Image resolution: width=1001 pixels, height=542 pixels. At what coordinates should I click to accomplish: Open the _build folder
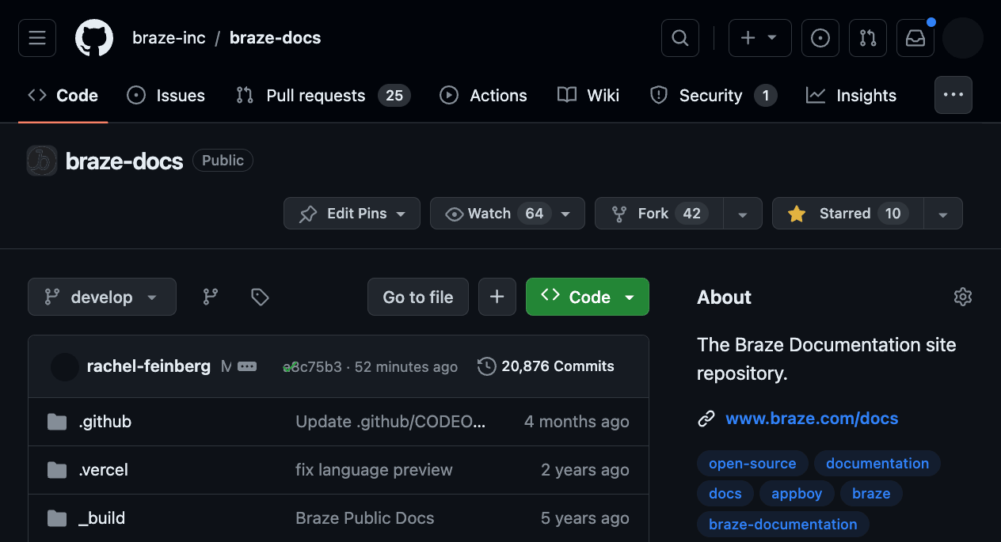tap(102, 518)
